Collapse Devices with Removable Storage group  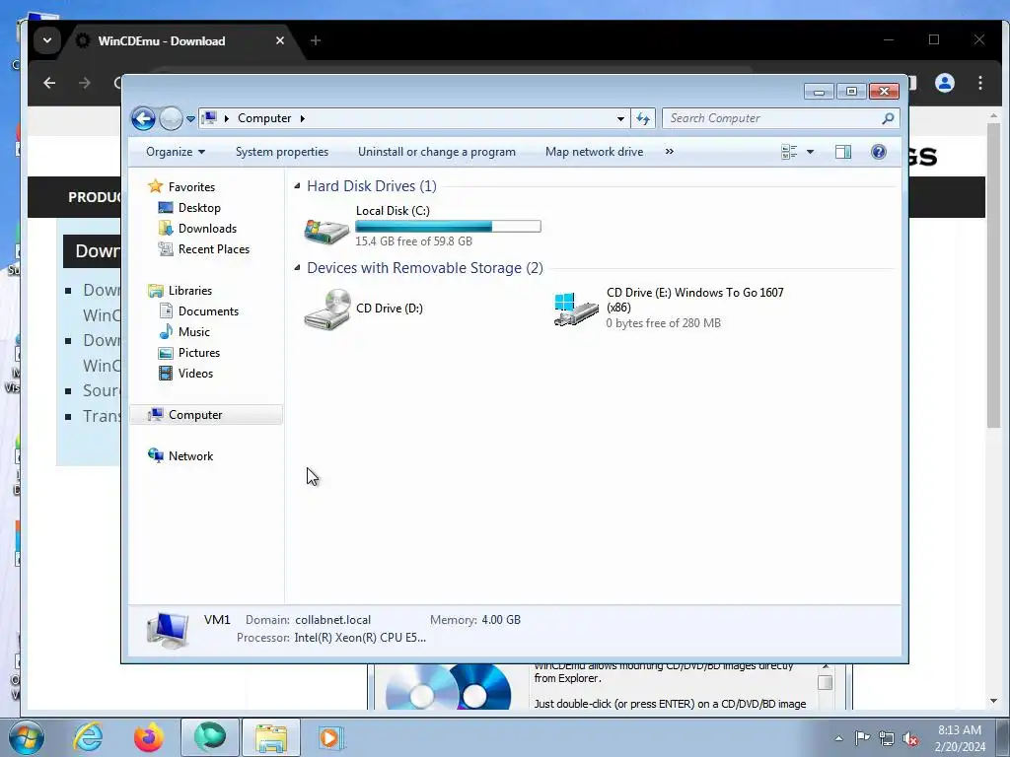coord(297,268)
